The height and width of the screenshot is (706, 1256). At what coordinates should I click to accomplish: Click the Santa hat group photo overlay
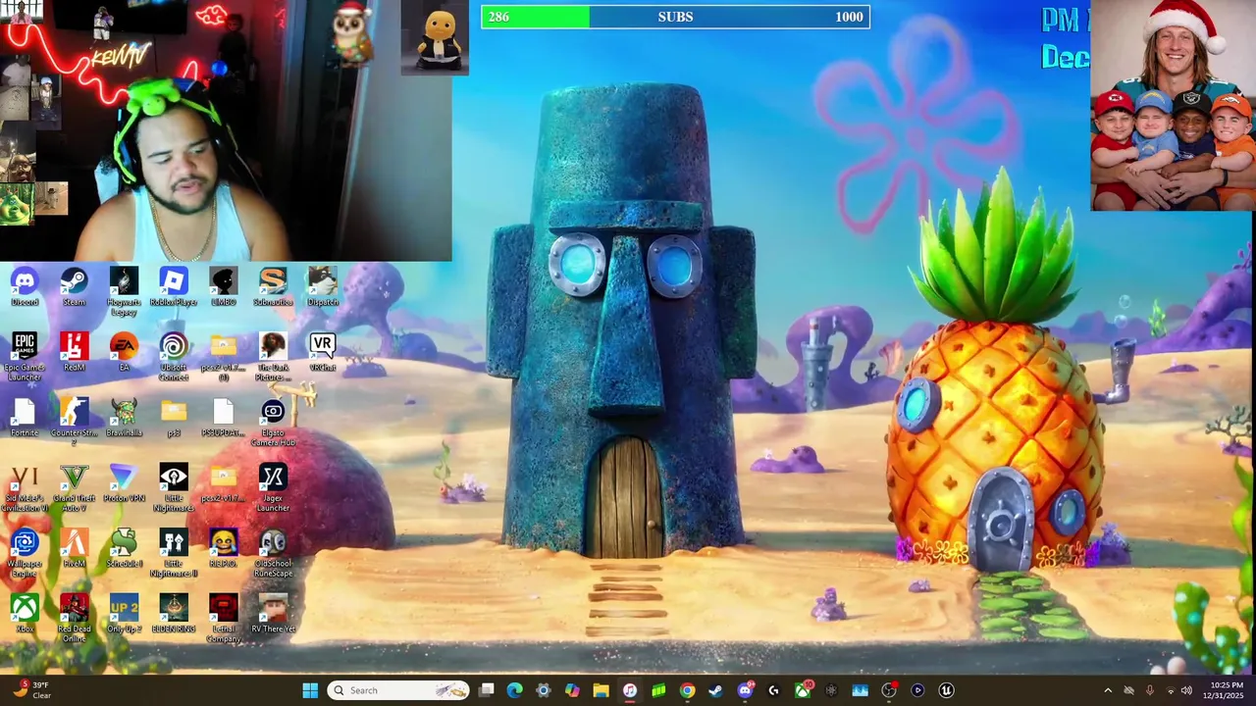click(1173, 105)
